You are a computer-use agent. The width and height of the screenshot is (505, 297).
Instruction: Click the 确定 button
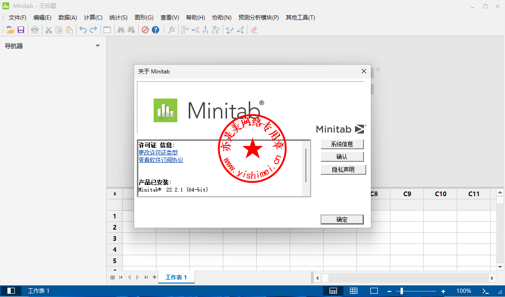[x=342, y=219]
